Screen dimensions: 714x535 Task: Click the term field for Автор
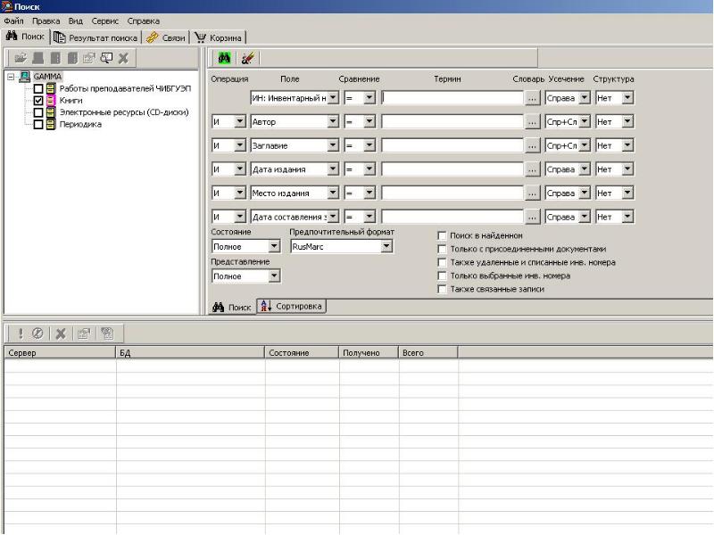pyautogui.click(x=452, y=121)
